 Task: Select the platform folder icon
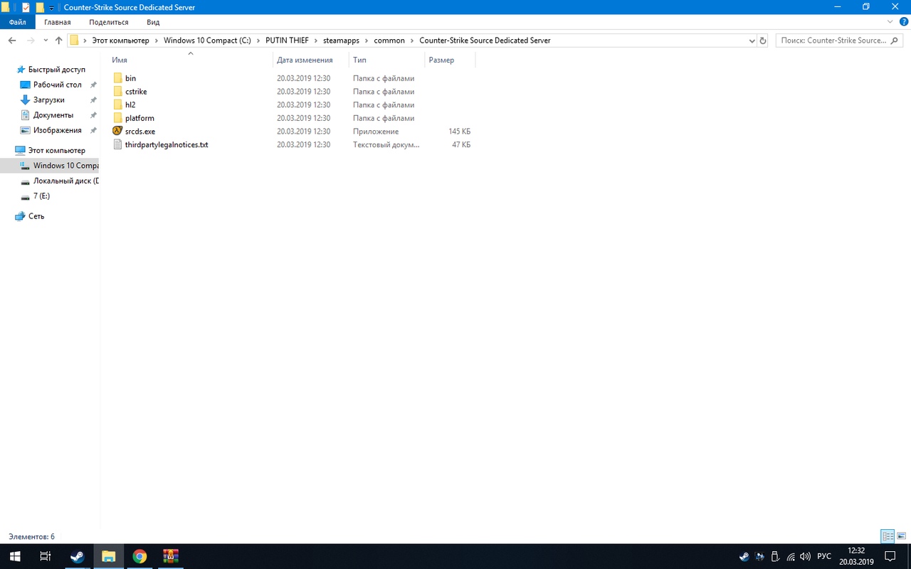click(x=117, y=118)
